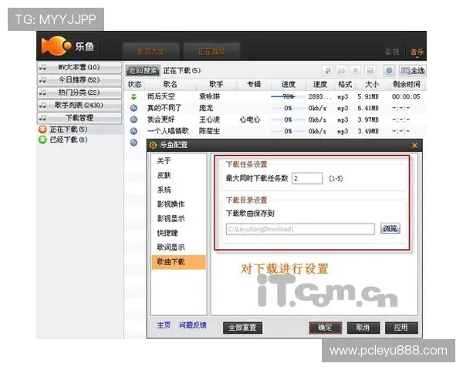463x370 pixels.
Task: Collapse 下载管理 sidebar section
Action: coord(79,118)
